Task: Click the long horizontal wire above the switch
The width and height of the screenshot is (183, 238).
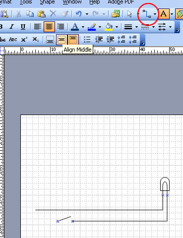Action: [99, 210]
